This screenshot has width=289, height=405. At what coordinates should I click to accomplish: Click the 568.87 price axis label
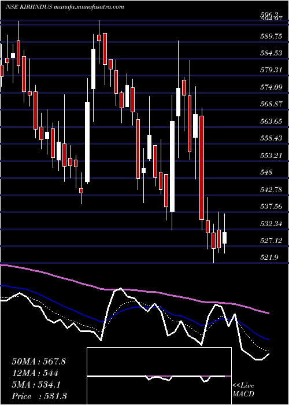[x=271, y=104]
